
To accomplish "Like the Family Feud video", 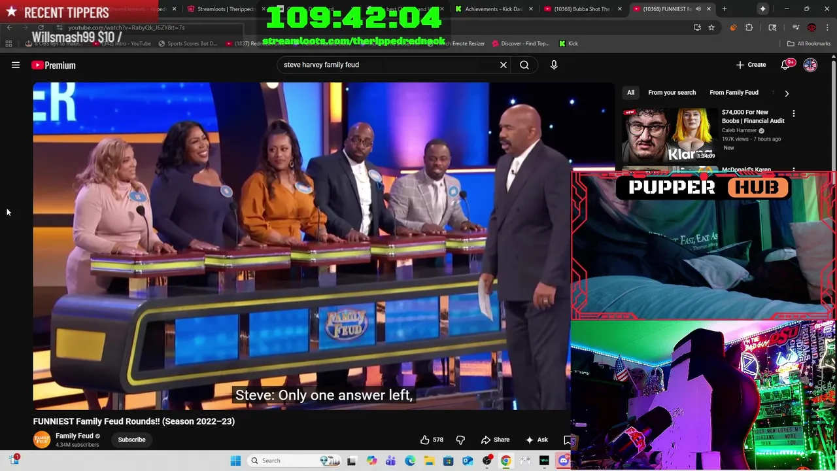I will pos(432,440).
